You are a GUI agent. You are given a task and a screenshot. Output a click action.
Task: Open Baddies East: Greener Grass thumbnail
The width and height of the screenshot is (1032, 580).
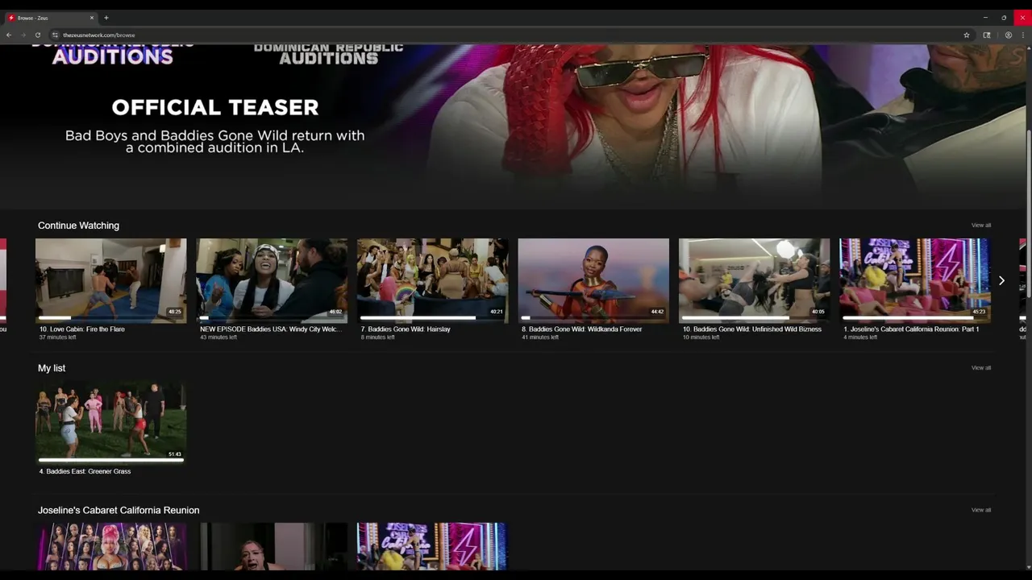point(110,422)
